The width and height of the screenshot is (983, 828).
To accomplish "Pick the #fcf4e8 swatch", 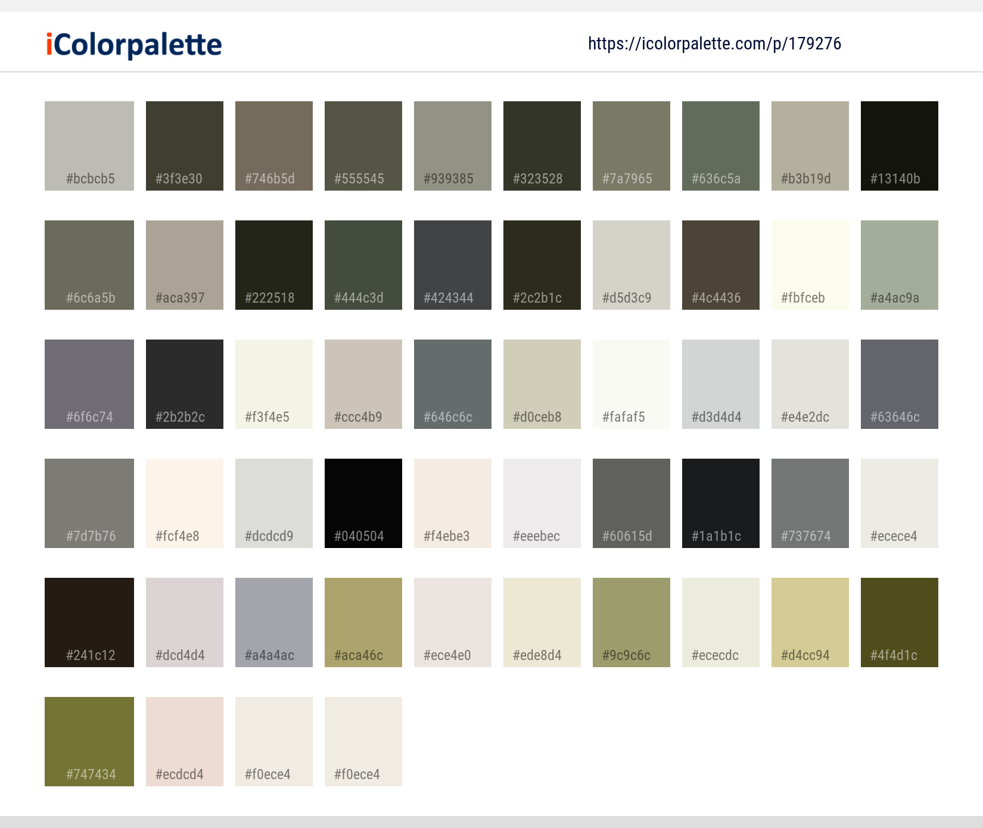I will 185,503.
